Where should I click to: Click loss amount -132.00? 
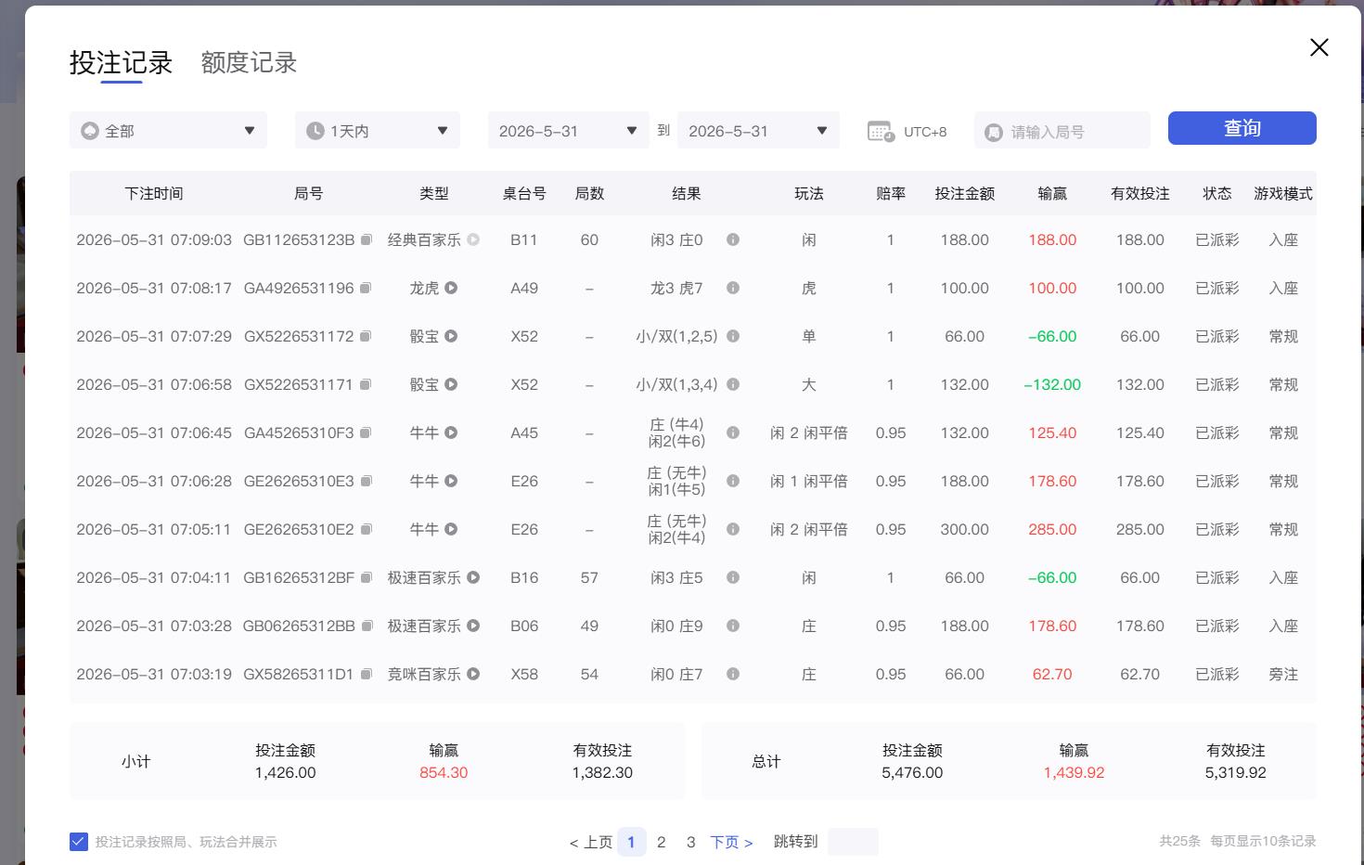1052,384
